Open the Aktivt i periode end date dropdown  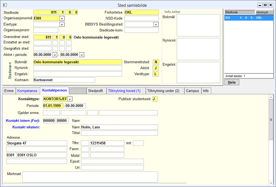[82, 55]
